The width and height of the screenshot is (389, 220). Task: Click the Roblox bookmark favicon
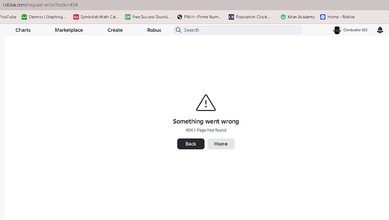pyautogui.click(x=323, y=17)
